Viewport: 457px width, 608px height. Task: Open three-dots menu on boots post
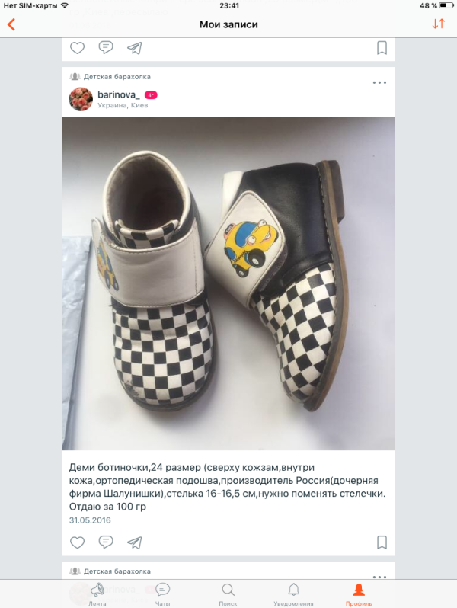(x=379, y=83)
